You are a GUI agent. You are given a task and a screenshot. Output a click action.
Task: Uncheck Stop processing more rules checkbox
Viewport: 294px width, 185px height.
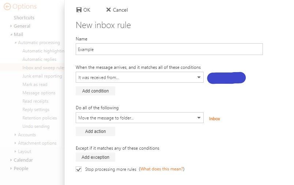pos(79,169)
